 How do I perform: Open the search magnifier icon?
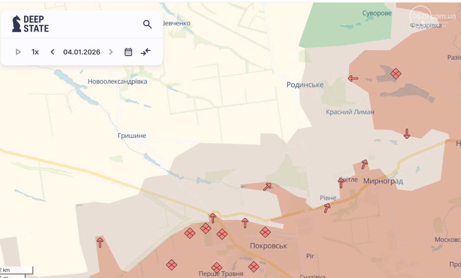pyautogui.click(x=147, y=24)
